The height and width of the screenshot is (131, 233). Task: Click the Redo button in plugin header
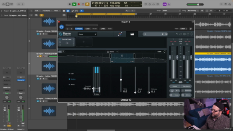110,29
